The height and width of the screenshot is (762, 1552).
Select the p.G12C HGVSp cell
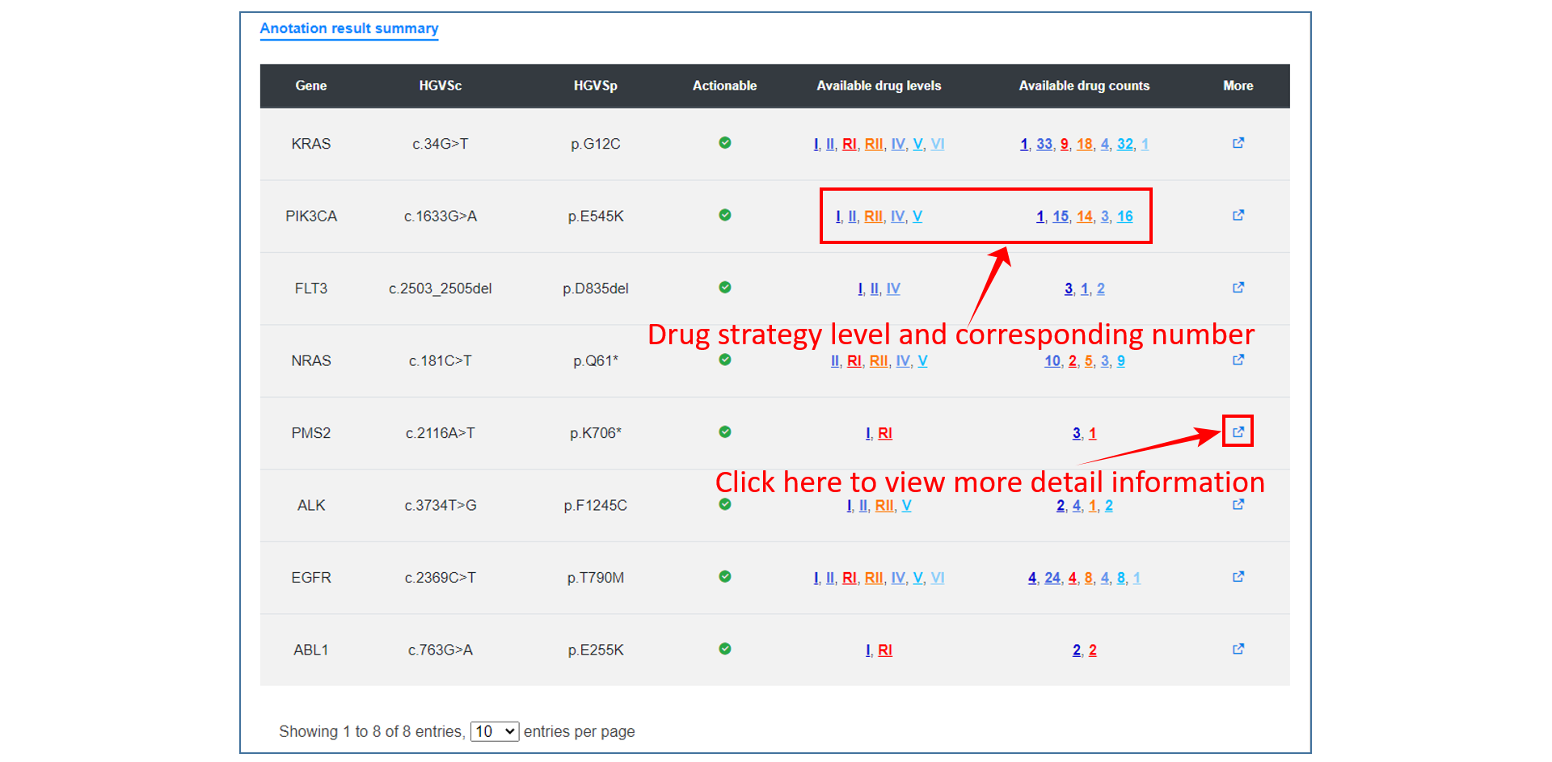tap(596, 144)
